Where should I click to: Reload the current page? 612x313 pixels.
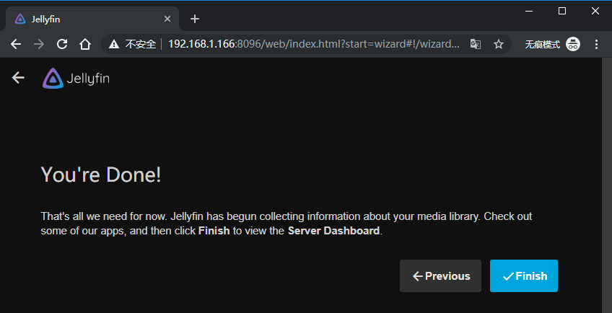click(x=62, y=44)
